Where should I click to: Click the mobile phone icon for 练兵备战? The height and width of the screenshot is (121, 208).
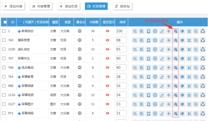pos(148,68)
